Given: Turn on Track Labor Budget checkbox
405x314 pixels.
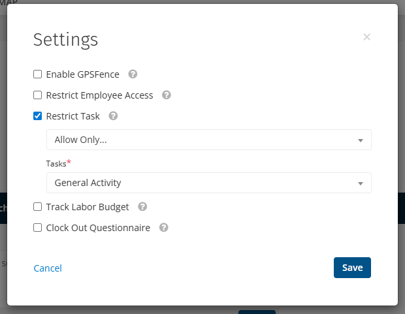Looking at the screenshot, I should [38, 207].
